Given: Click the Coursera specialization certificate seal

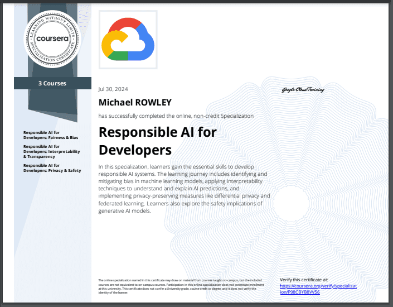Looking at the screenshot, I should [x=52, y=39].
